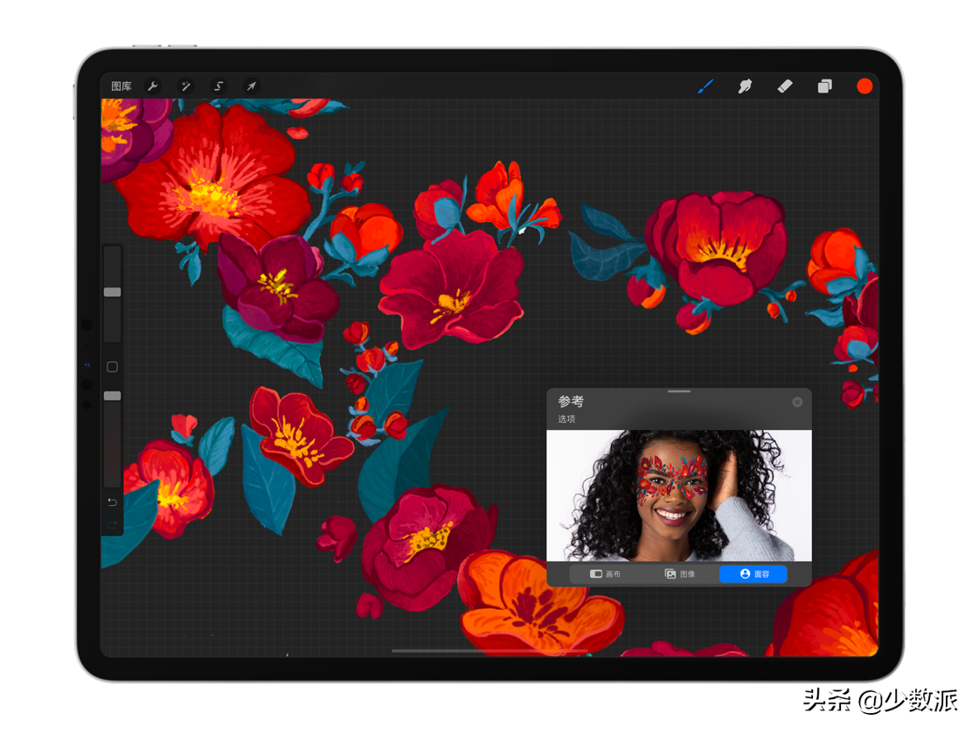Tap the square modify button in sidebar
The image size is (979, 734).
pyautogui.click(x=113, y=367)
